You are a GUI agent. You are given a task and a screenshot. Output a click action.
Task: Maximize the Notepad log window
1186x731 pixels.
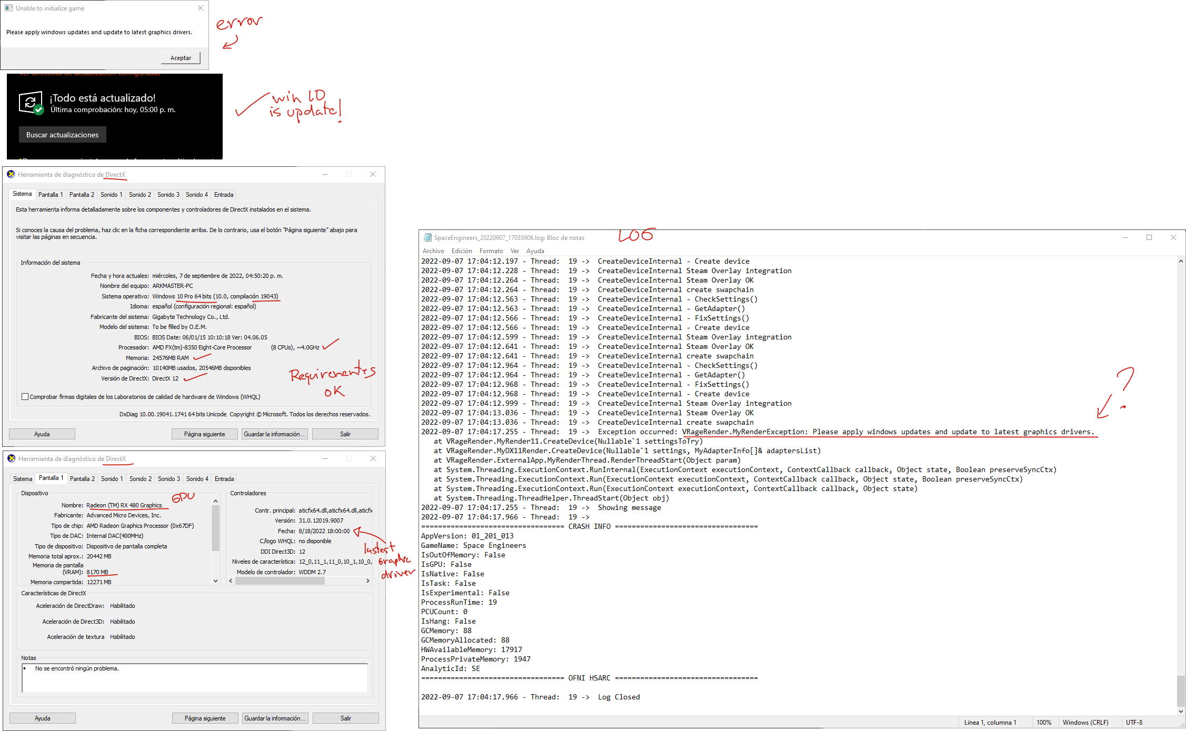1149,237
